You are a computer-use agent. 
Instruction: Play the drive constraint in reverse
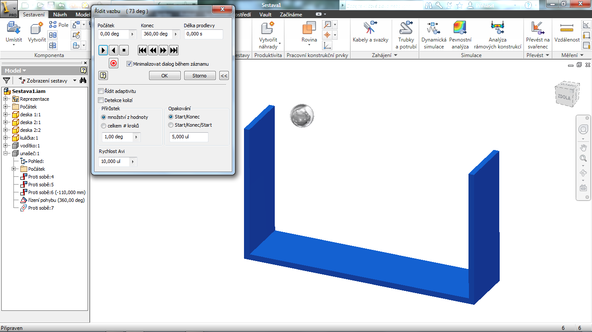tap(114, 50)
